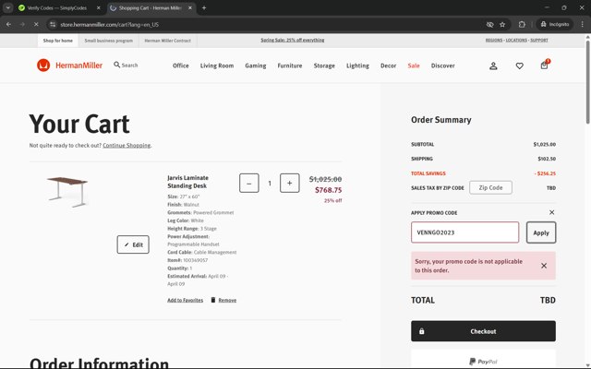The width and height of the screenshot is (591, 369).
Task: Open the account profile icon
Action: coord(493,65)
